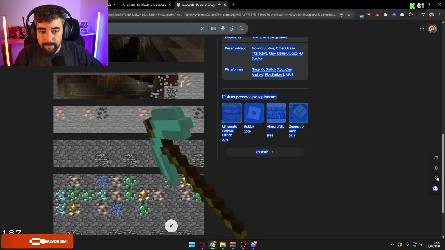Viewport: 445px width, 250px height.
Task: Open the clock showing 02:22
Action: (434, 244)
